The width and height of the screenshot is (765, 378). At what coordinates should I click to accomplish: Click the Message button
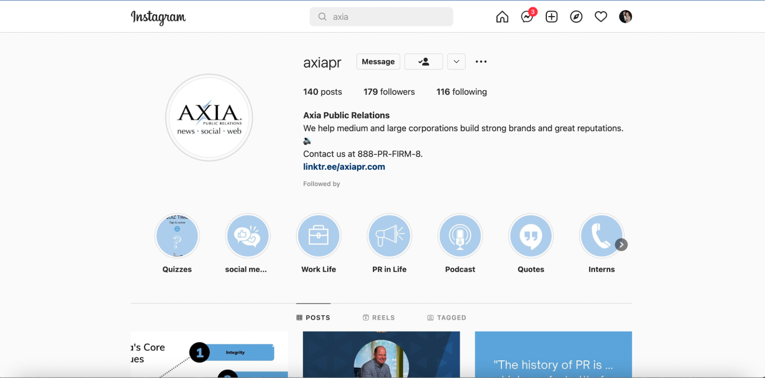[x=378, y=62]
